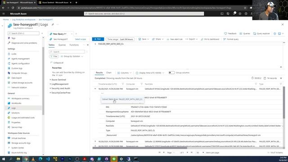Switch to the Results tab
This screenshot has height=162, width=288.
tap(99, 73)
